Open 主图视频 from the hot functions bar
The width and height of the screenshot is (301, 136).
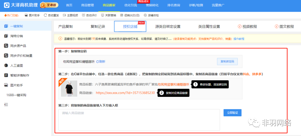click(x=65, y=15)
